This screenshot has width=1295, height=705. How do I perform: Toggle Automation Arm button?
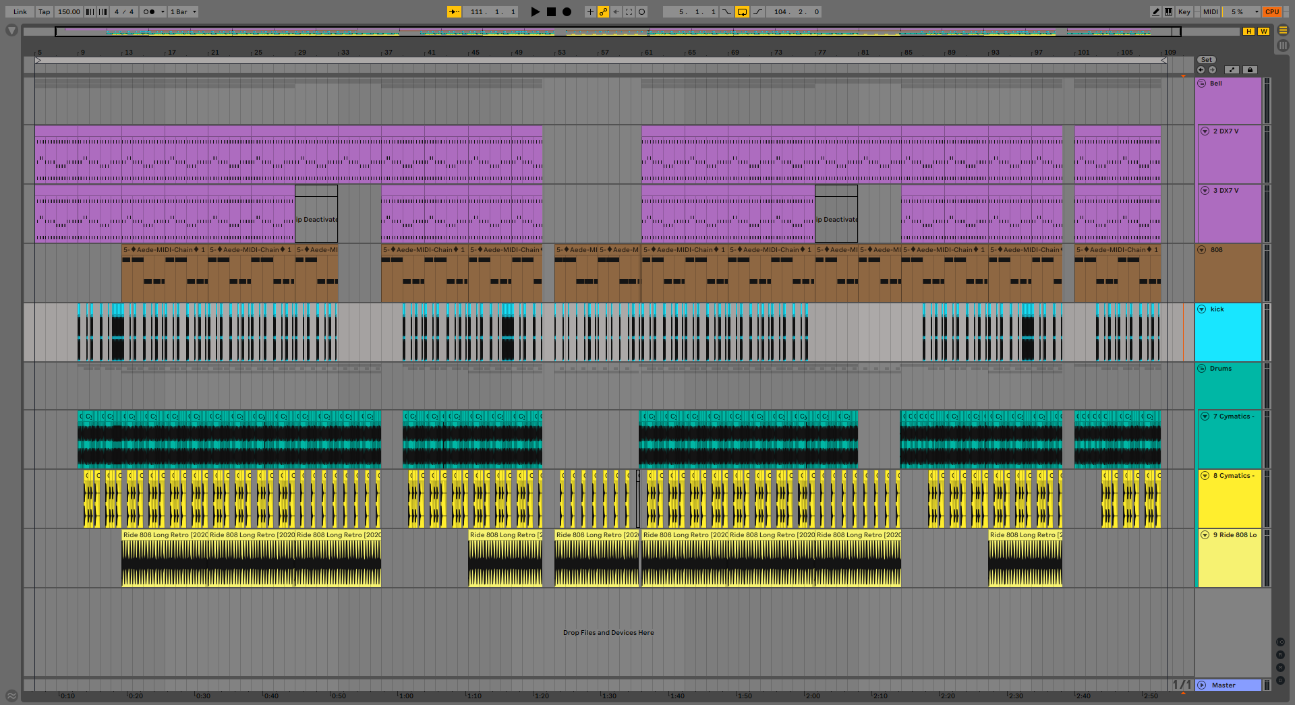point(603,11)
